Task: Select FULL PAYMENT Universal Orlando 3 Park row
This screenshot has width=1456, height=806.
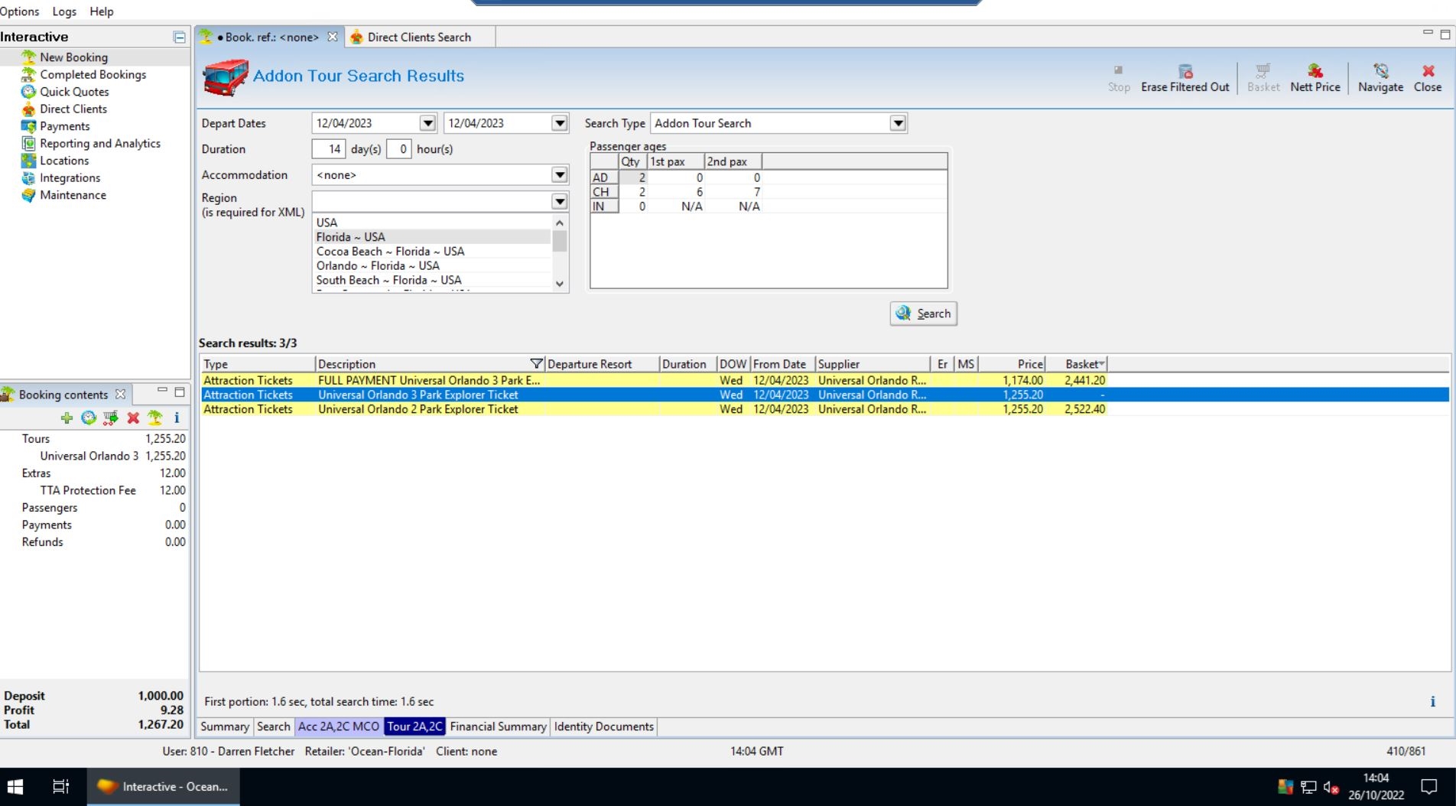Action: [x=654, y=381]
